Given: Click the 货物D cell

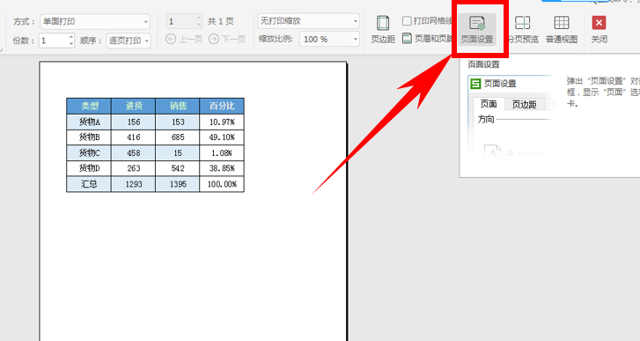Looking at the screenshot, I should click(89, 168).
